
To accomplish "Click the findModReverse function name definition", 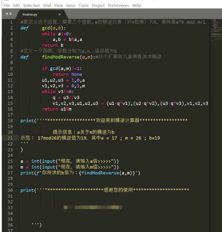I will point(61,57).
